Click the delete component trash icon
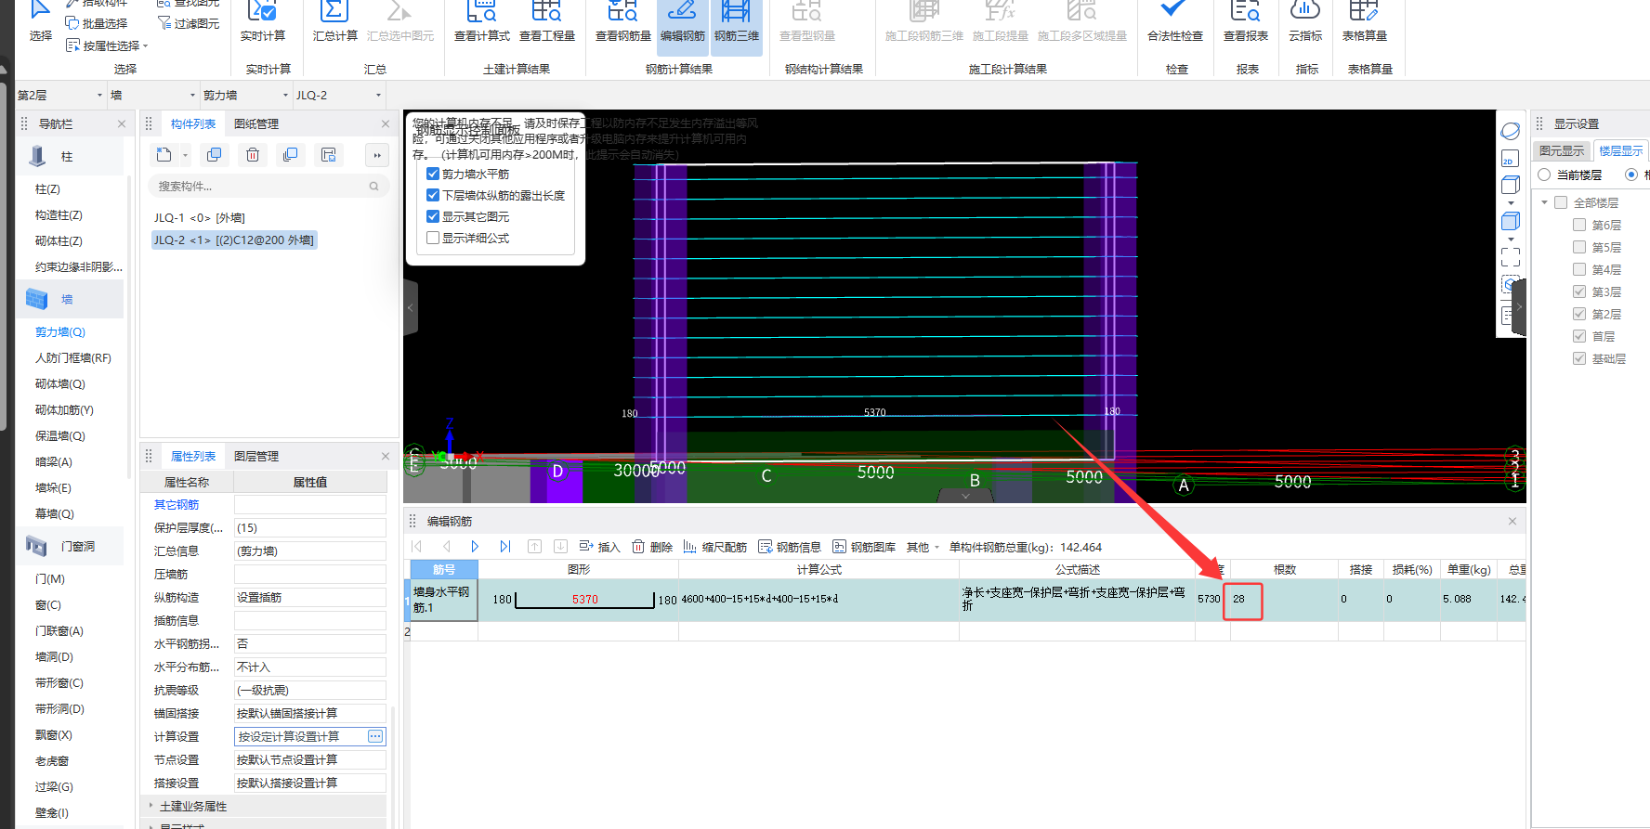1650x829 pixels. tap(253, 155)
